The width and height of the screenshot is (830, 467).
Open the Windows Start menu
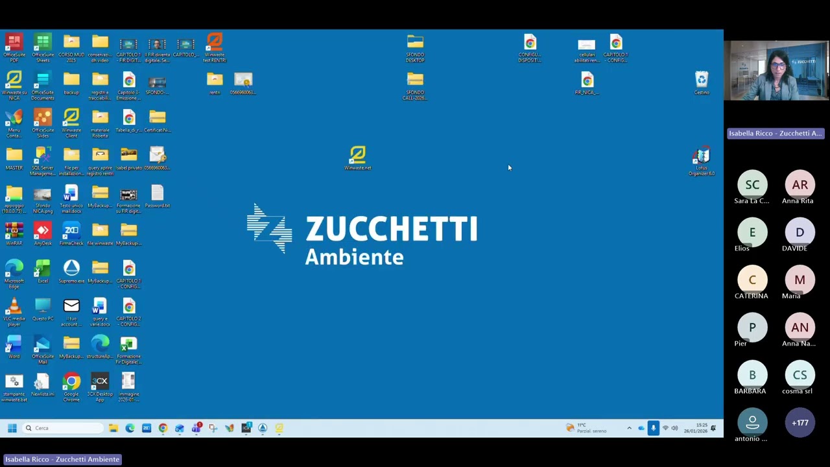pos(12,428)
